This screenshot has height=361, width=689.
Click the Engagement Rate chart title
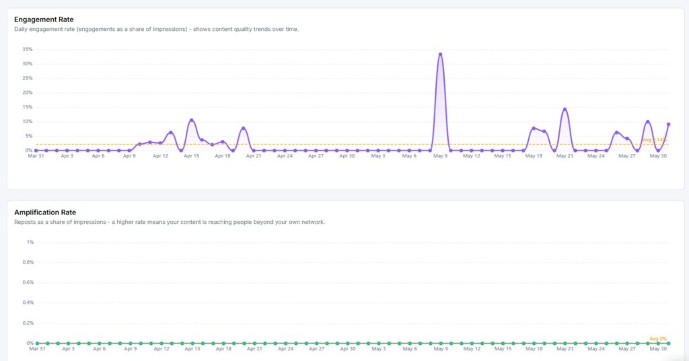44,19
